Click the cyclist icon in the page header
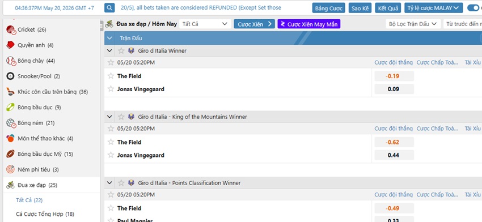Viewport: 482px width, 222px height. 109,24
